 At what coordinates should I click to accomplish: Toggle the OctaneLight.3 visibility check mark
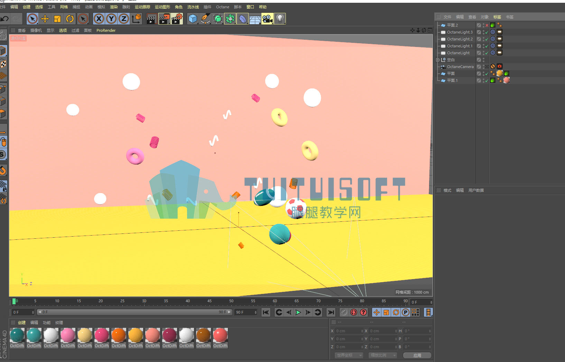[x=487, y=32]
